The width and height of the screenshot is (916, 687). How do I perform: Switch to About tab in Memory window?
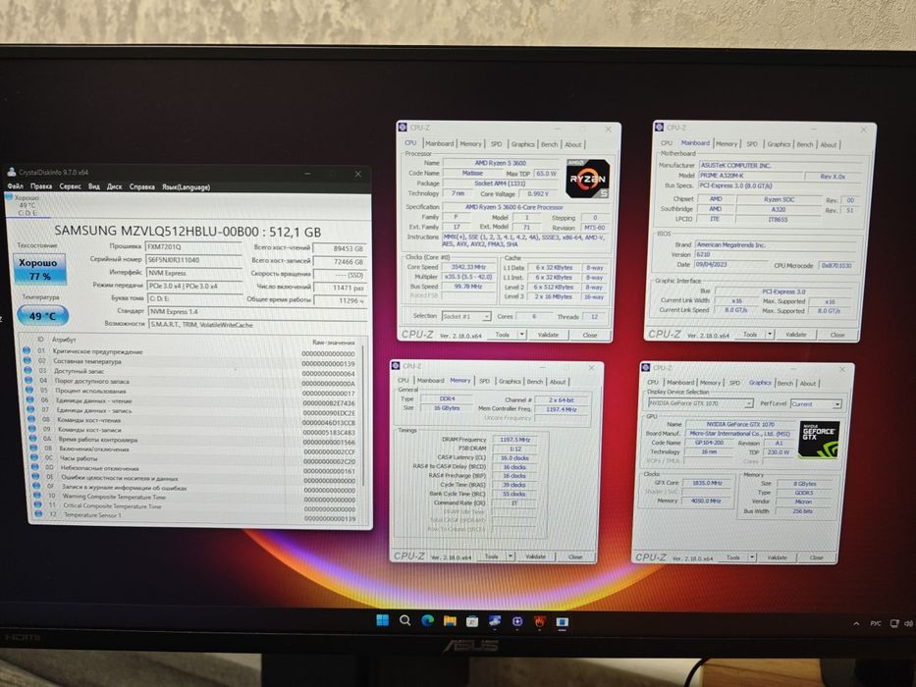558,382
